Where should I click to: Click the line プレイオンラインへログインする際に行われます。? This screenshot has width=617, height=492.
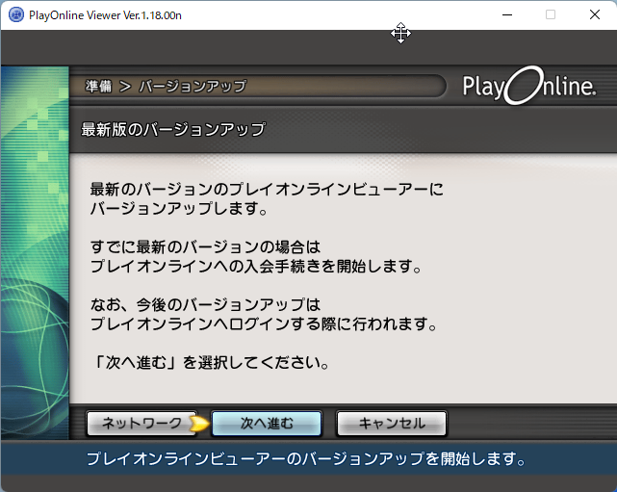(264, 324)
